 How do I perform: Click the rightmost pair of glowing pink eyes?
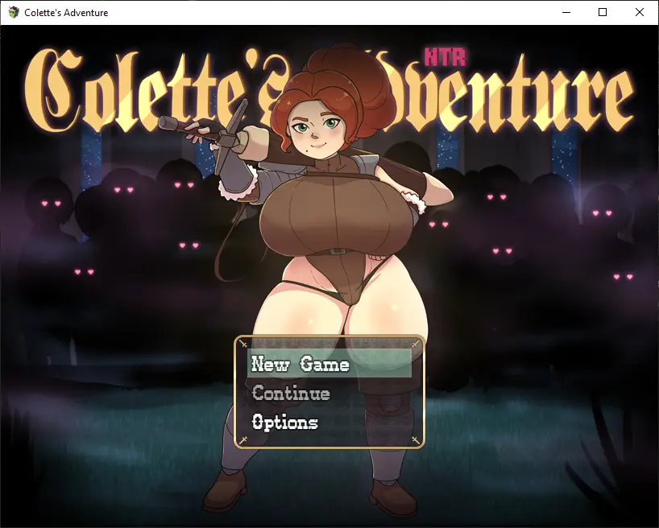[x=623, y=277]
